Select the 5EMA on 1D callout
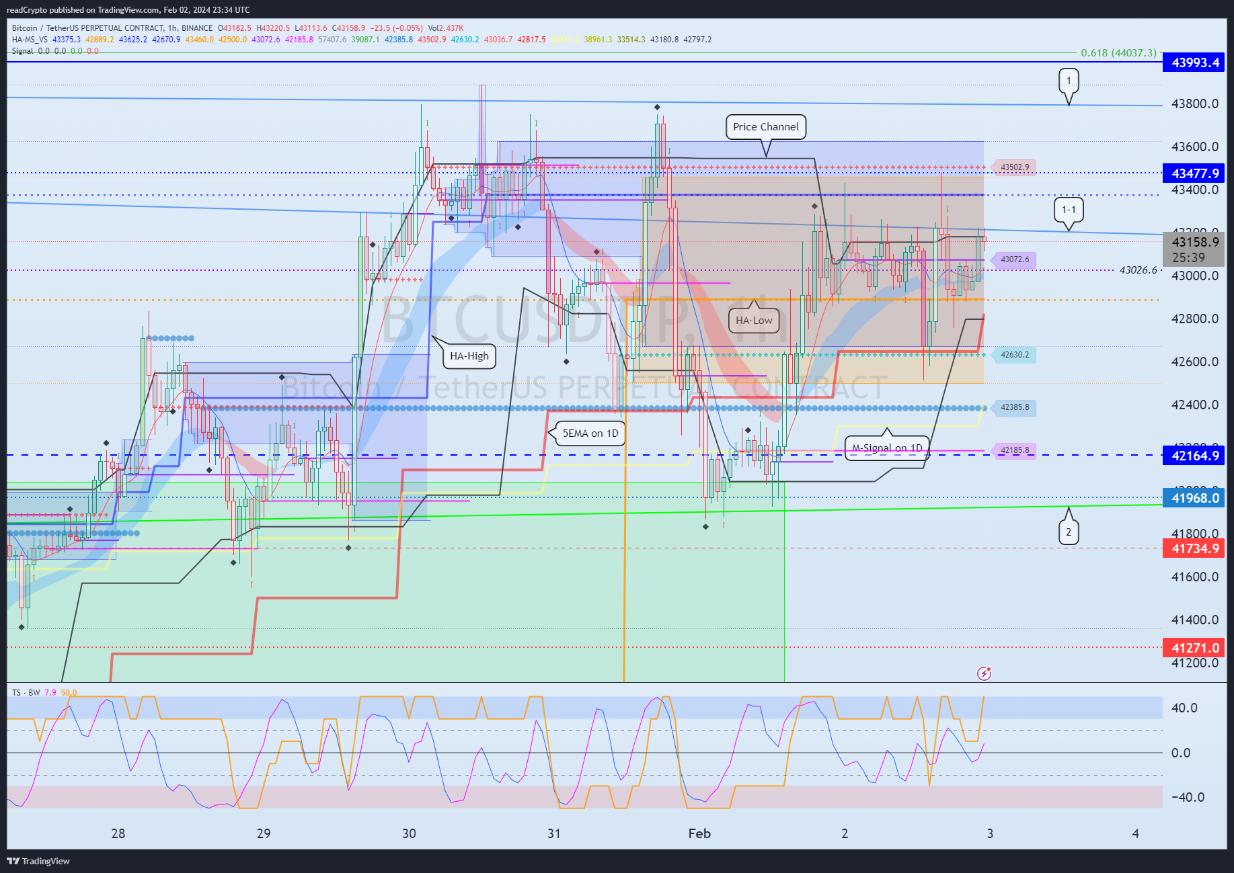 tap(590, 433)
